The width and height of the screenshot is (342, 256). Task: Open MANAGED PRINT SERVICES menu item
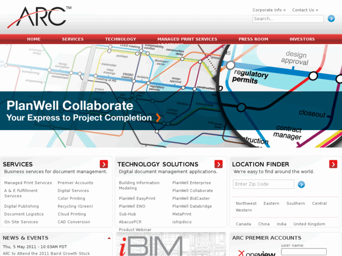[187, 39]
